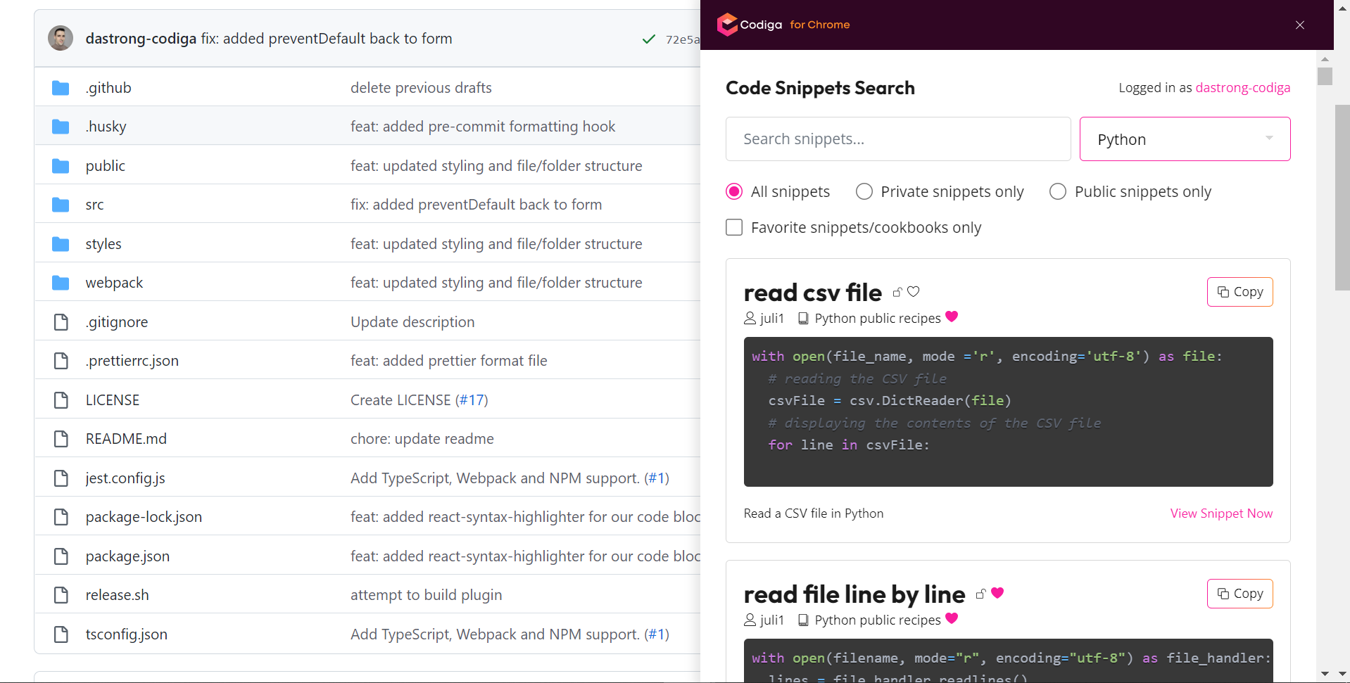This screenshot has width=1350, height=683.
Task: Click the LICENSE file icon
Action: (61, 400)
